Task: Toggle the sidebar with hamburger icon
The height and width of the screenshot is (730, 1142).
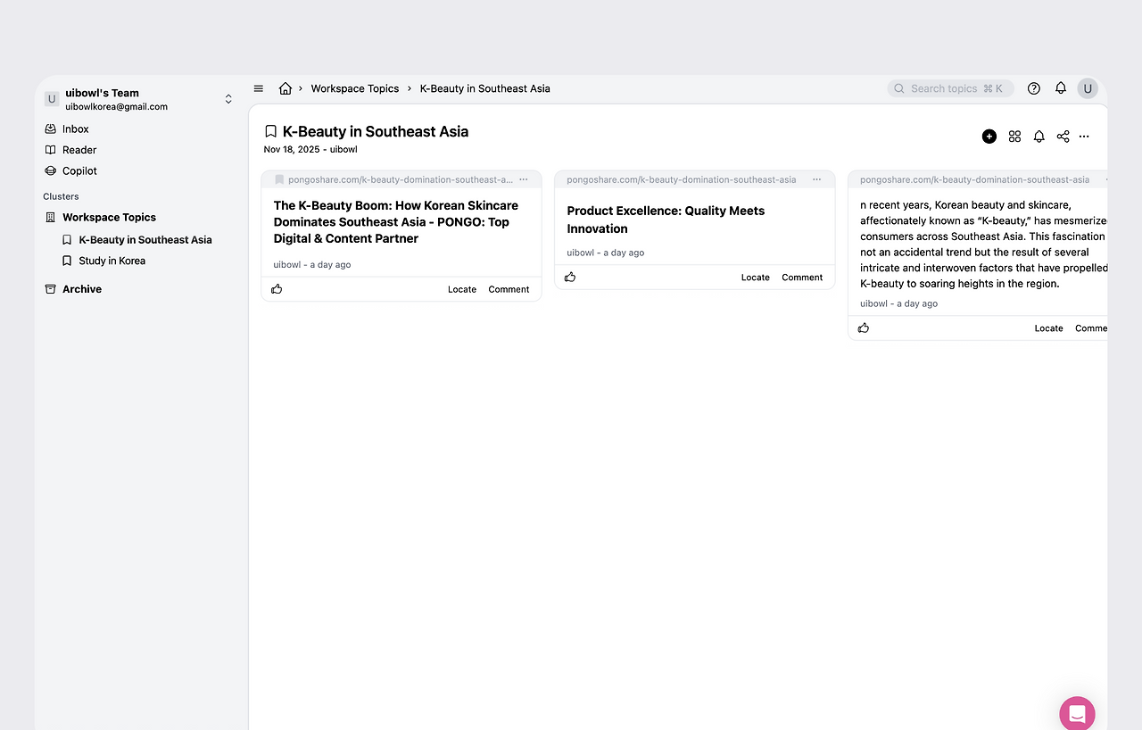Action: [259, 88]
